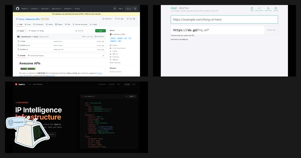301x158 pixels.
Task: Switch to the Projects tab
Action: pos(59,24)
